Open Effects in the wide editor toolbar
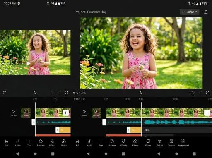 (124, 143)
